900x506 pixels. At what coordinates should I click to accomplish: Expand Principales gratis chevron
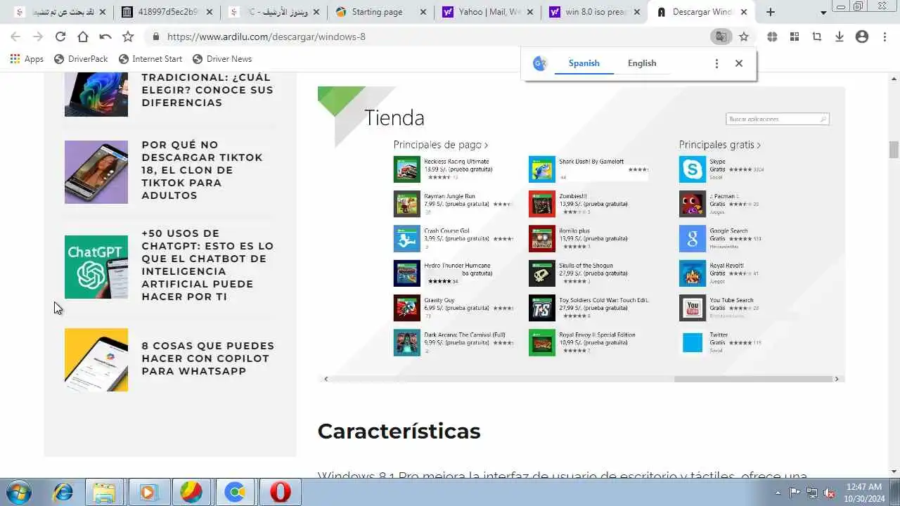click(759, 145)
